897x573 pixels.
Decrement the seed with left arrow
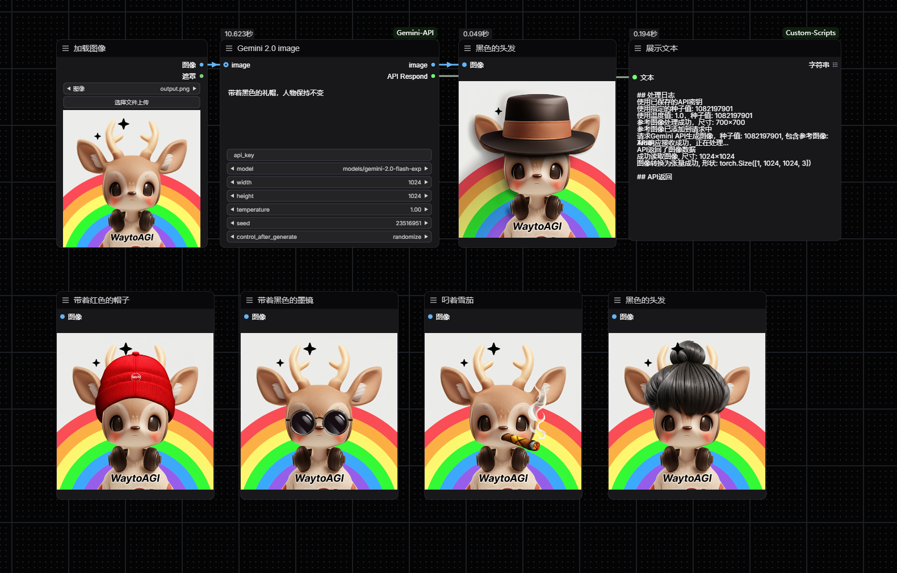[232, 223]
